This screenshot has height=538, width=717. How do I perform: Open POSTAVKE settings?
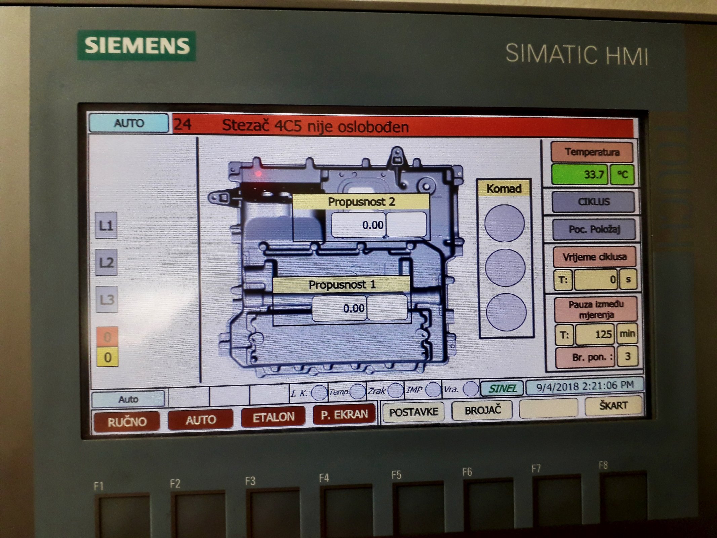[413, 412]
